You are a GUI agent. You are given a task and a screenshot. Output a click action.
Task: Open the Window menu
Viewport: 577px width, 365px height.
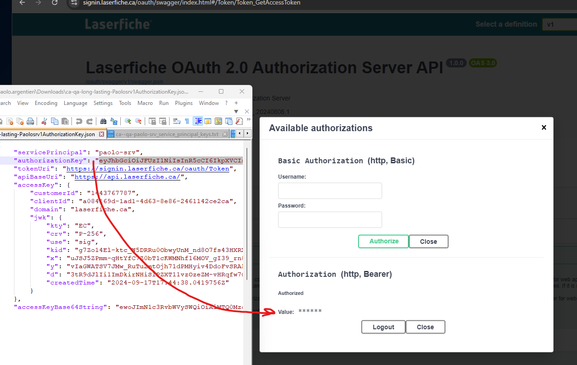click(x=209, y=103)
